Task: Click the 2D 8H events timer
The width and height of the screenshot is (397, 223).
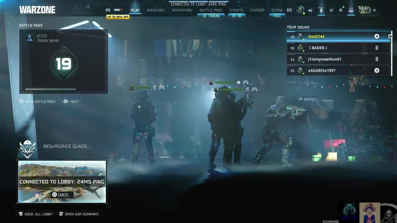Action: pyautogui.click(x=237, y=16)
